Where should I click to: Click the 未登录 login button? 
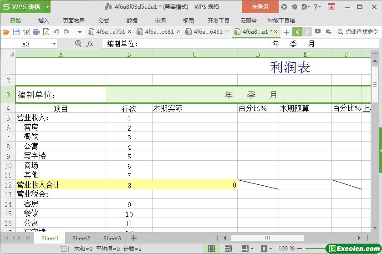point(260,7)
